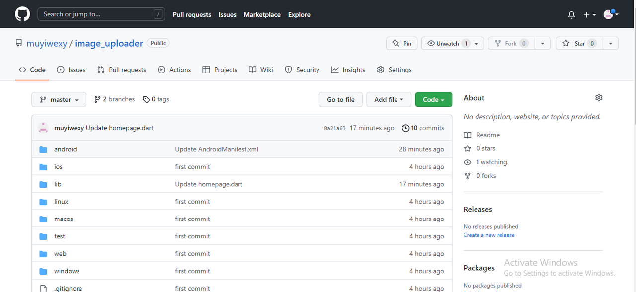The width and height of the screenshot is (636, 292).
Task: Open Update AndroidManifest.xml commit message
Action: (x=217, y=149)
